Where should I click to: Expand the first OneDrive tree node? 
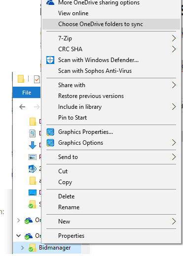tap(19, 220)
